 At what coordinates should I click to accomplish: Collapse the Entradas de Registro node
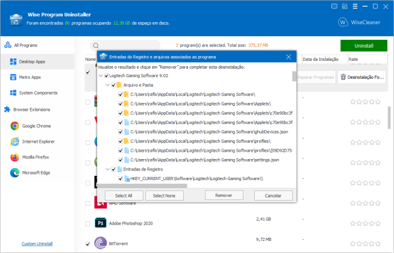click(x=108, y=169)
